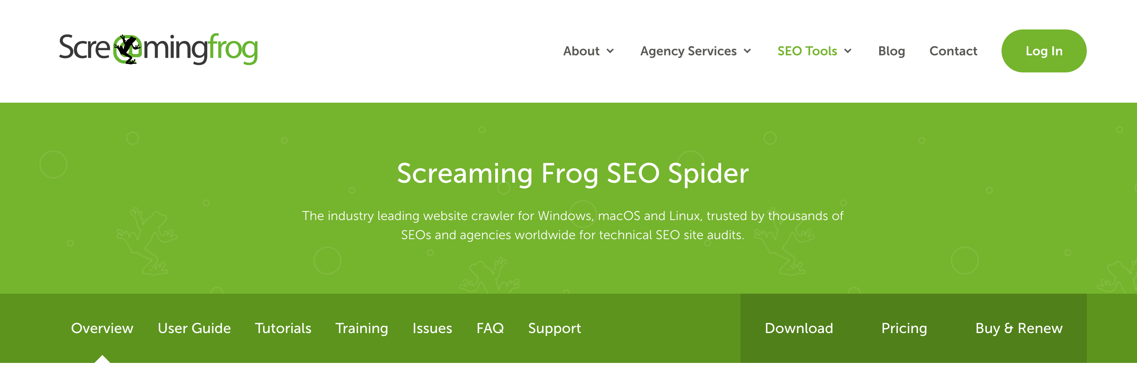The image size is (1137, 386).
Task: Switch to the Tutorials tab
Action: click(x=283, y=328)
